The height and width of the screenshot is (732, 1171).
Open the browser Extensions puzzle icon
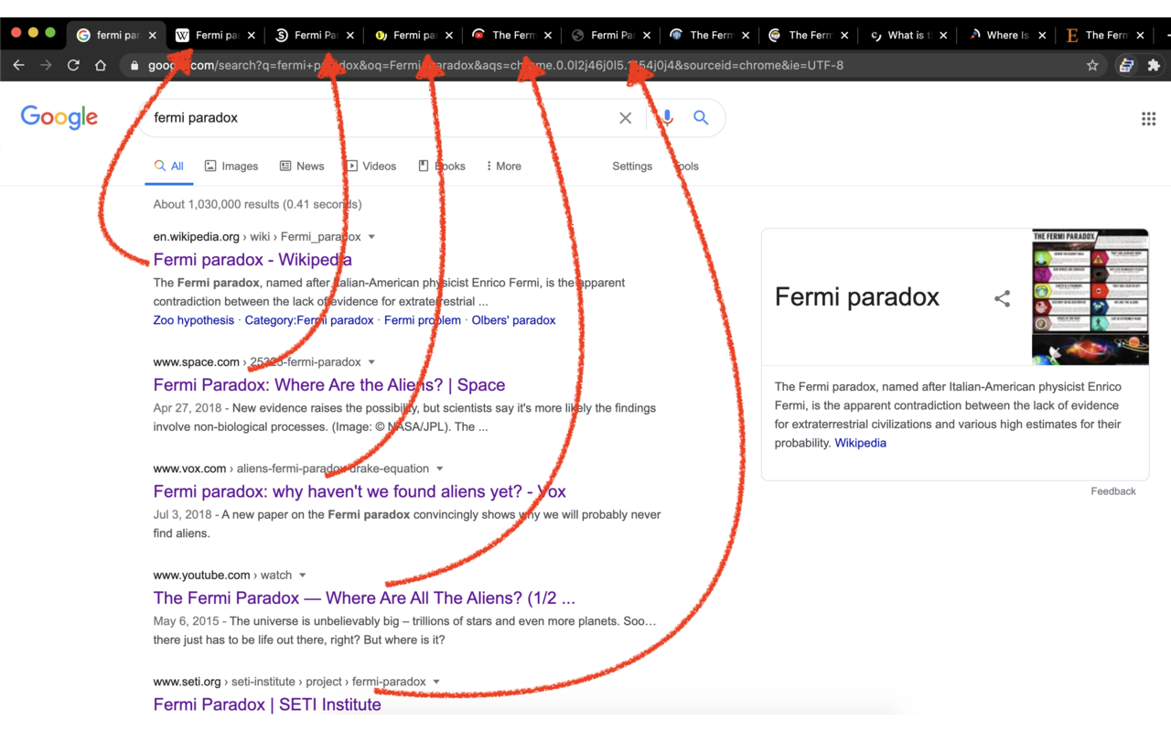[x=1154, y=65]
